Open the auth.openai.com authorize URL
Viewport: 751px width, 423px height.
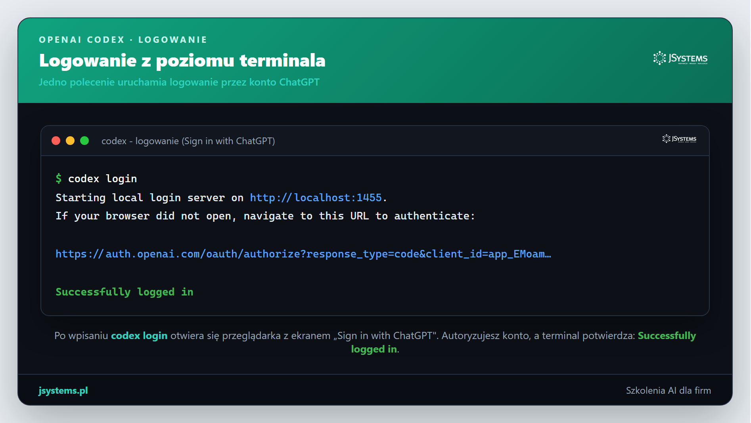(x=303, y=254)
